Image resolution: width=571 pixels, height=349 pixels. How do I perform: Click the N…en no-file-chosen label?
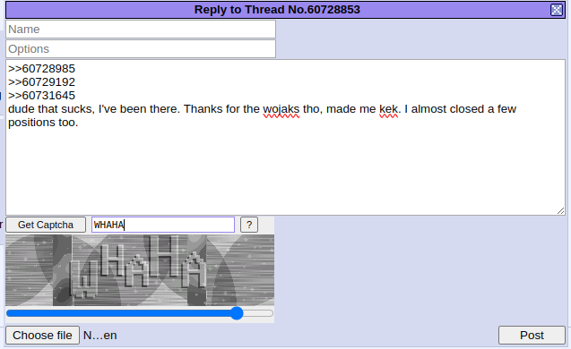100,336
